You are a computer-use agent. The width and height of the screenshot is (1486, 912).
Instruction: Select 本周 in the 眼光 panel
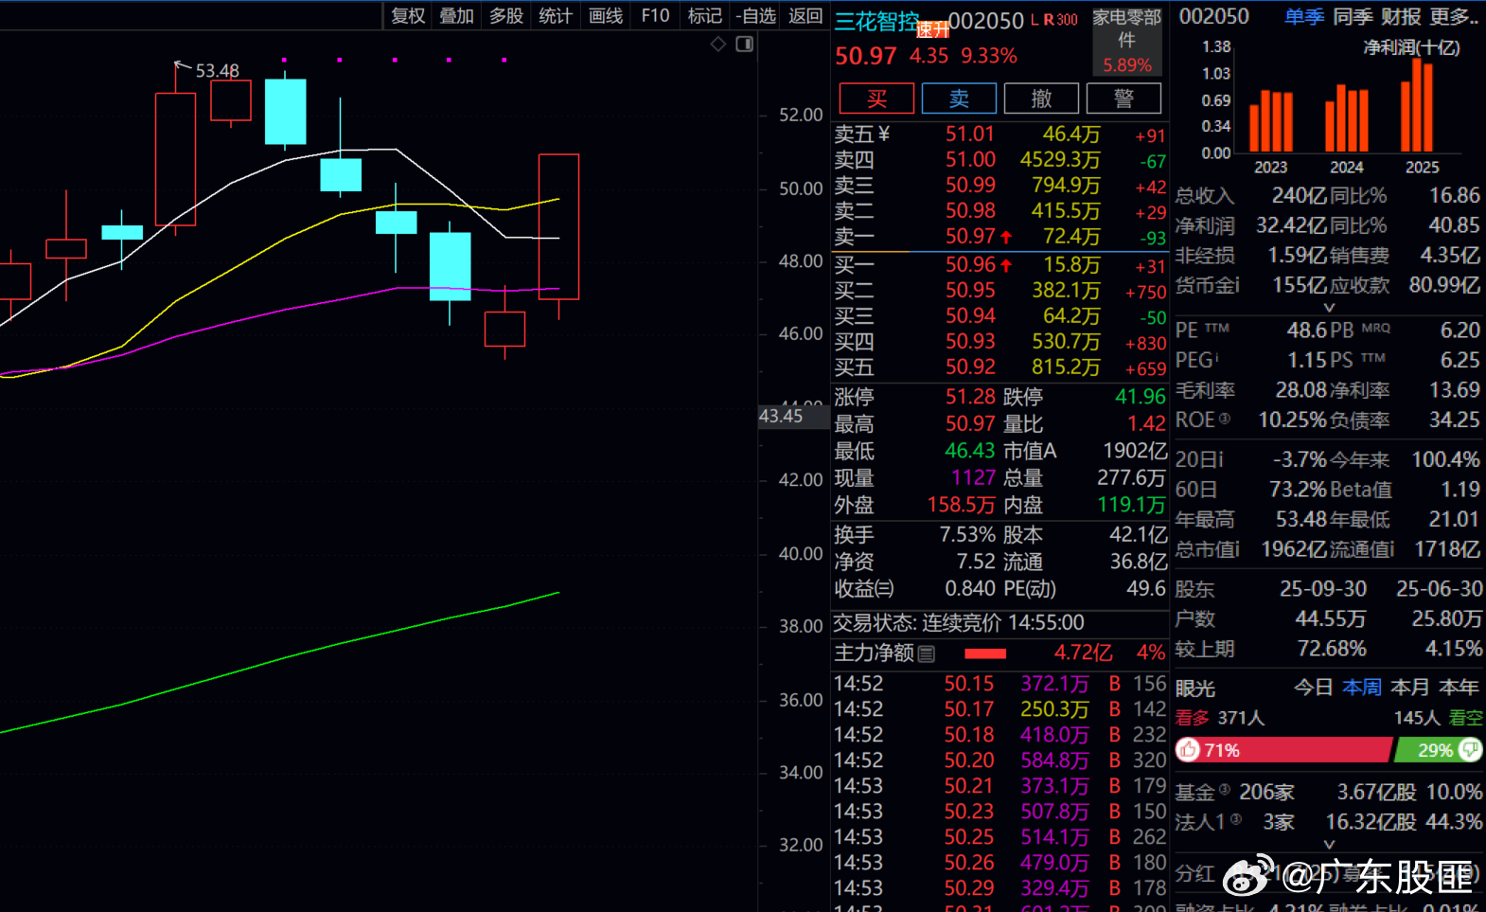tap(1362, 688)
